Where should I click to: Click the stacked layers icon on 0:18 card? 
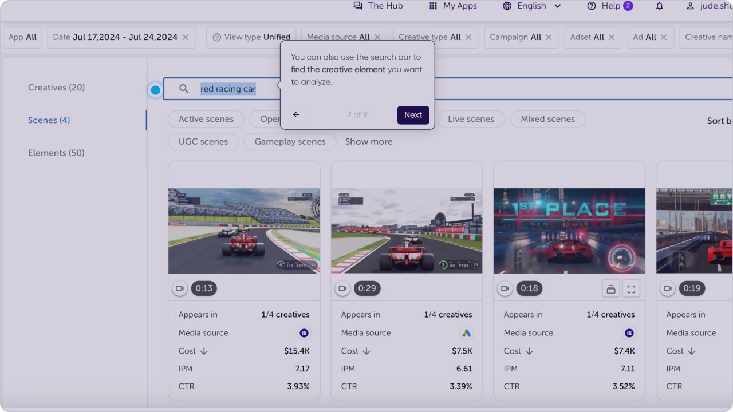tap(611, 289)
